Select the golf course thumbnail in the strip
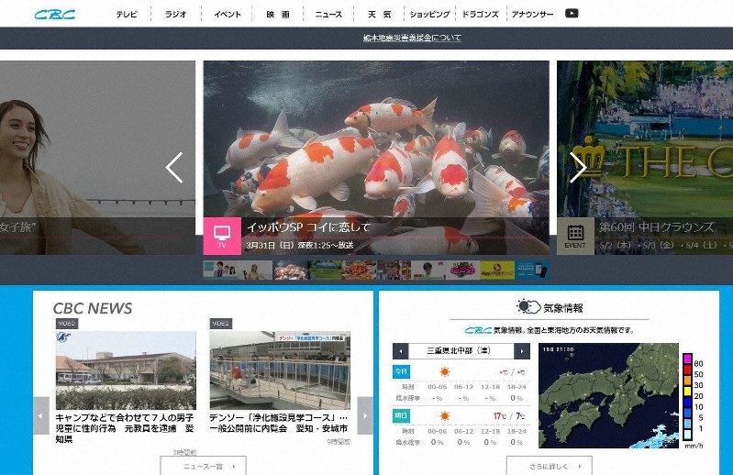 [325, 271]
